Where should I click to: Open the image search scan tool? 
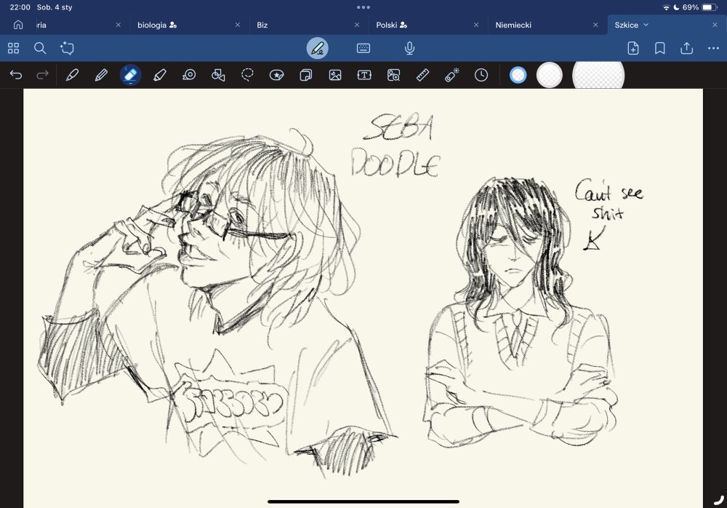[393, 75]
